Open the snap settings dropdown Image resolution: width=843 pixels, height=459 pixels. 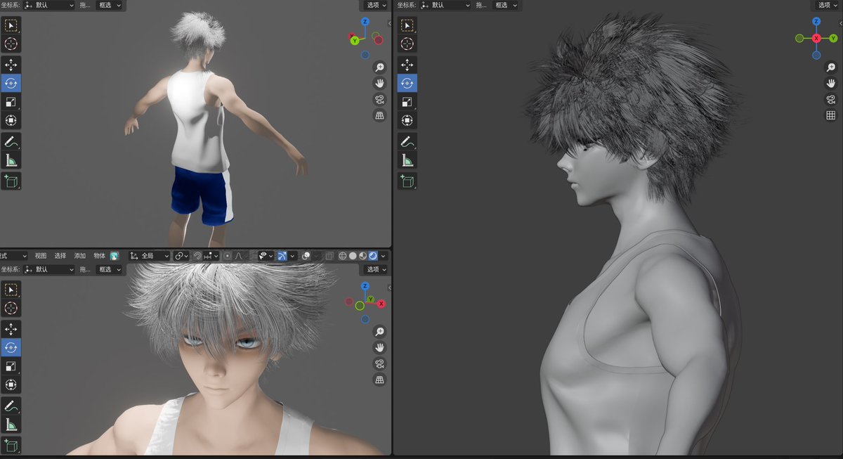211,256
